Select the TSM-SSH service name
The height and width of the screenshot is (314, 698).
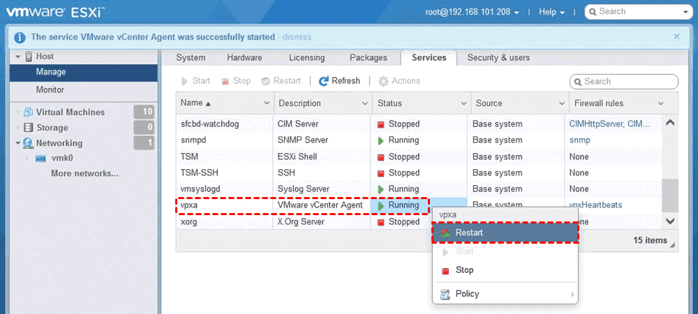click(199, 173)
